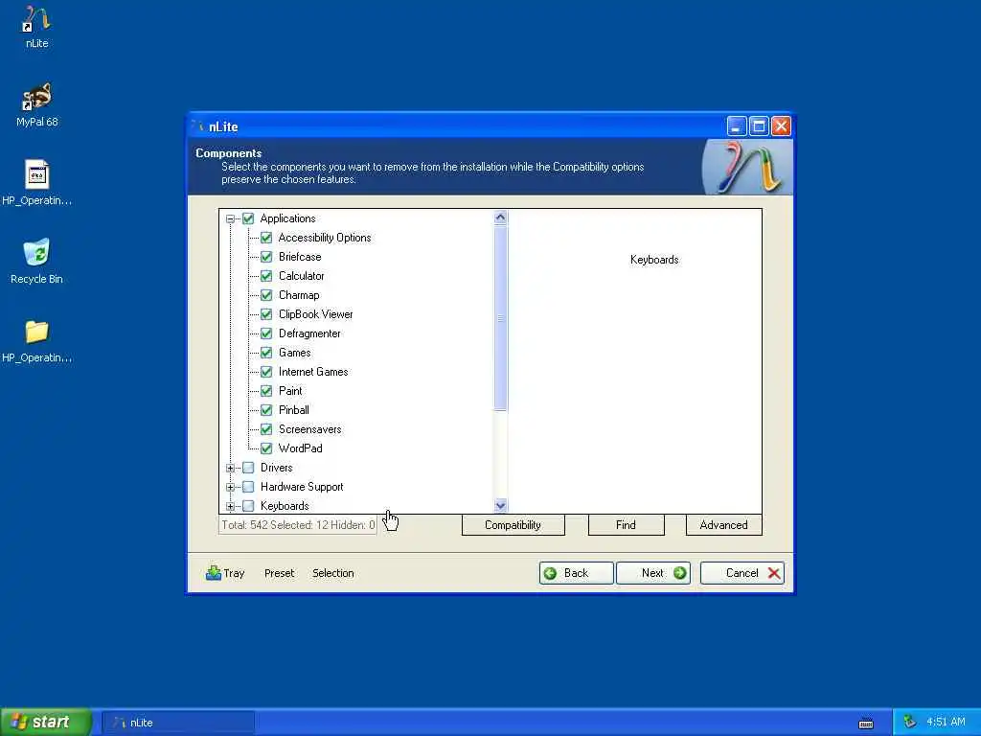Uncheck the Defragmenter checkbox
Screen dimensions: 981x736
point(266,333)
